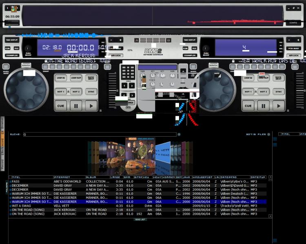
Task: Increase left deck pitch with plus button
Action: (x=120, y=40)
